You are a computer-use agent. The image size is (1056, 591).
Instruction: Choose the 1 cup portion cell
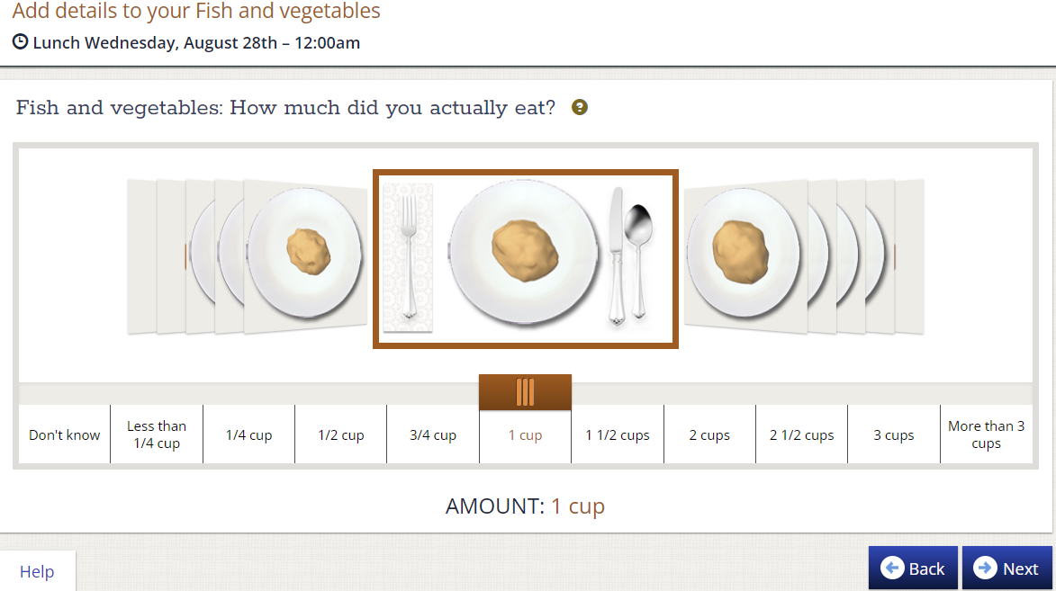[x=526, y=434]
